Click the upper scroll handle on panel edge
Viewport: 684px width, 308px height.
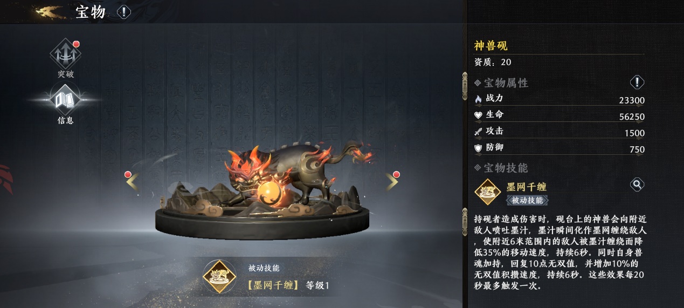click(465, 86)
